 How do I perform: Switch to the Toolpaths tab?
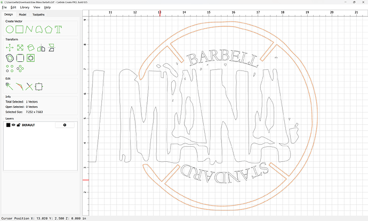point(38,14)
